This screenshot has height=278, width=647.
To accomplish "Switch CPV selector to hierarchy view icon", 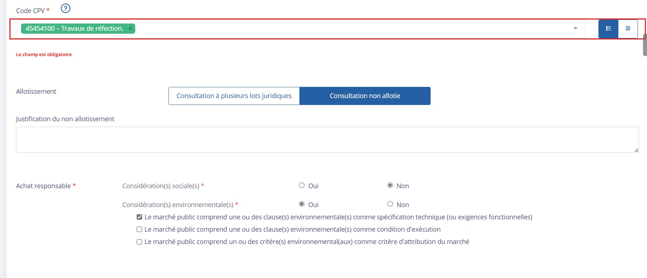I will click(628, 29).
